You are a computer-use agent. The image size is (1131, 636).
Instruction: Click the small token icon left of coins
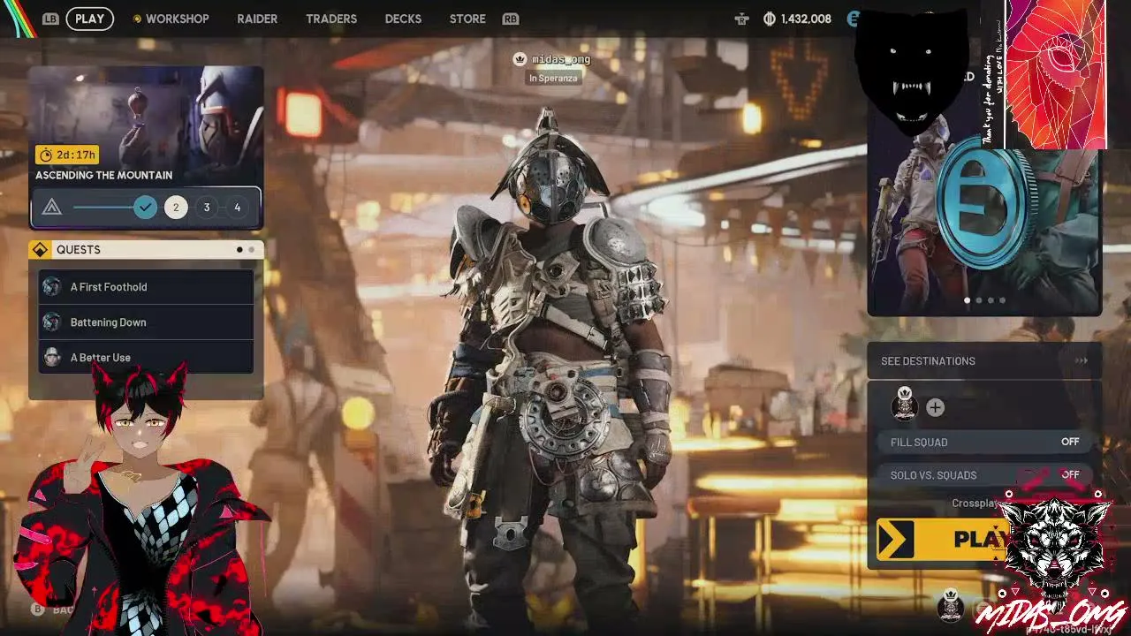[x=741, y=19]
